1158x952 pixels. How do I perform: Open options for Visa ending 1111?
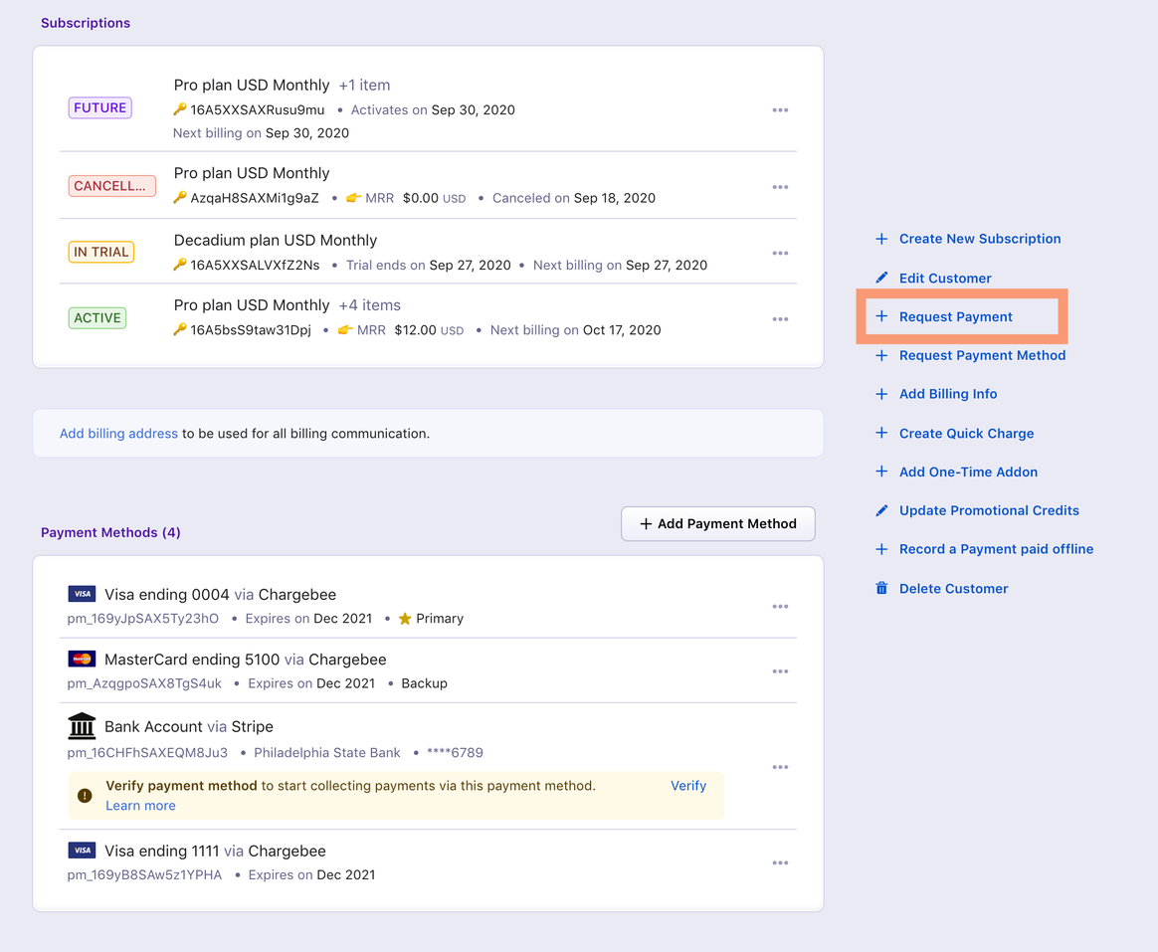[780, 863]
